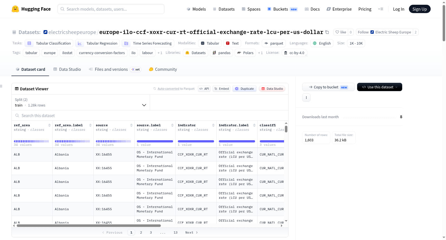Expand the hidden extra tags (+1)
The image size is (446, 240).
coord(160,53)
